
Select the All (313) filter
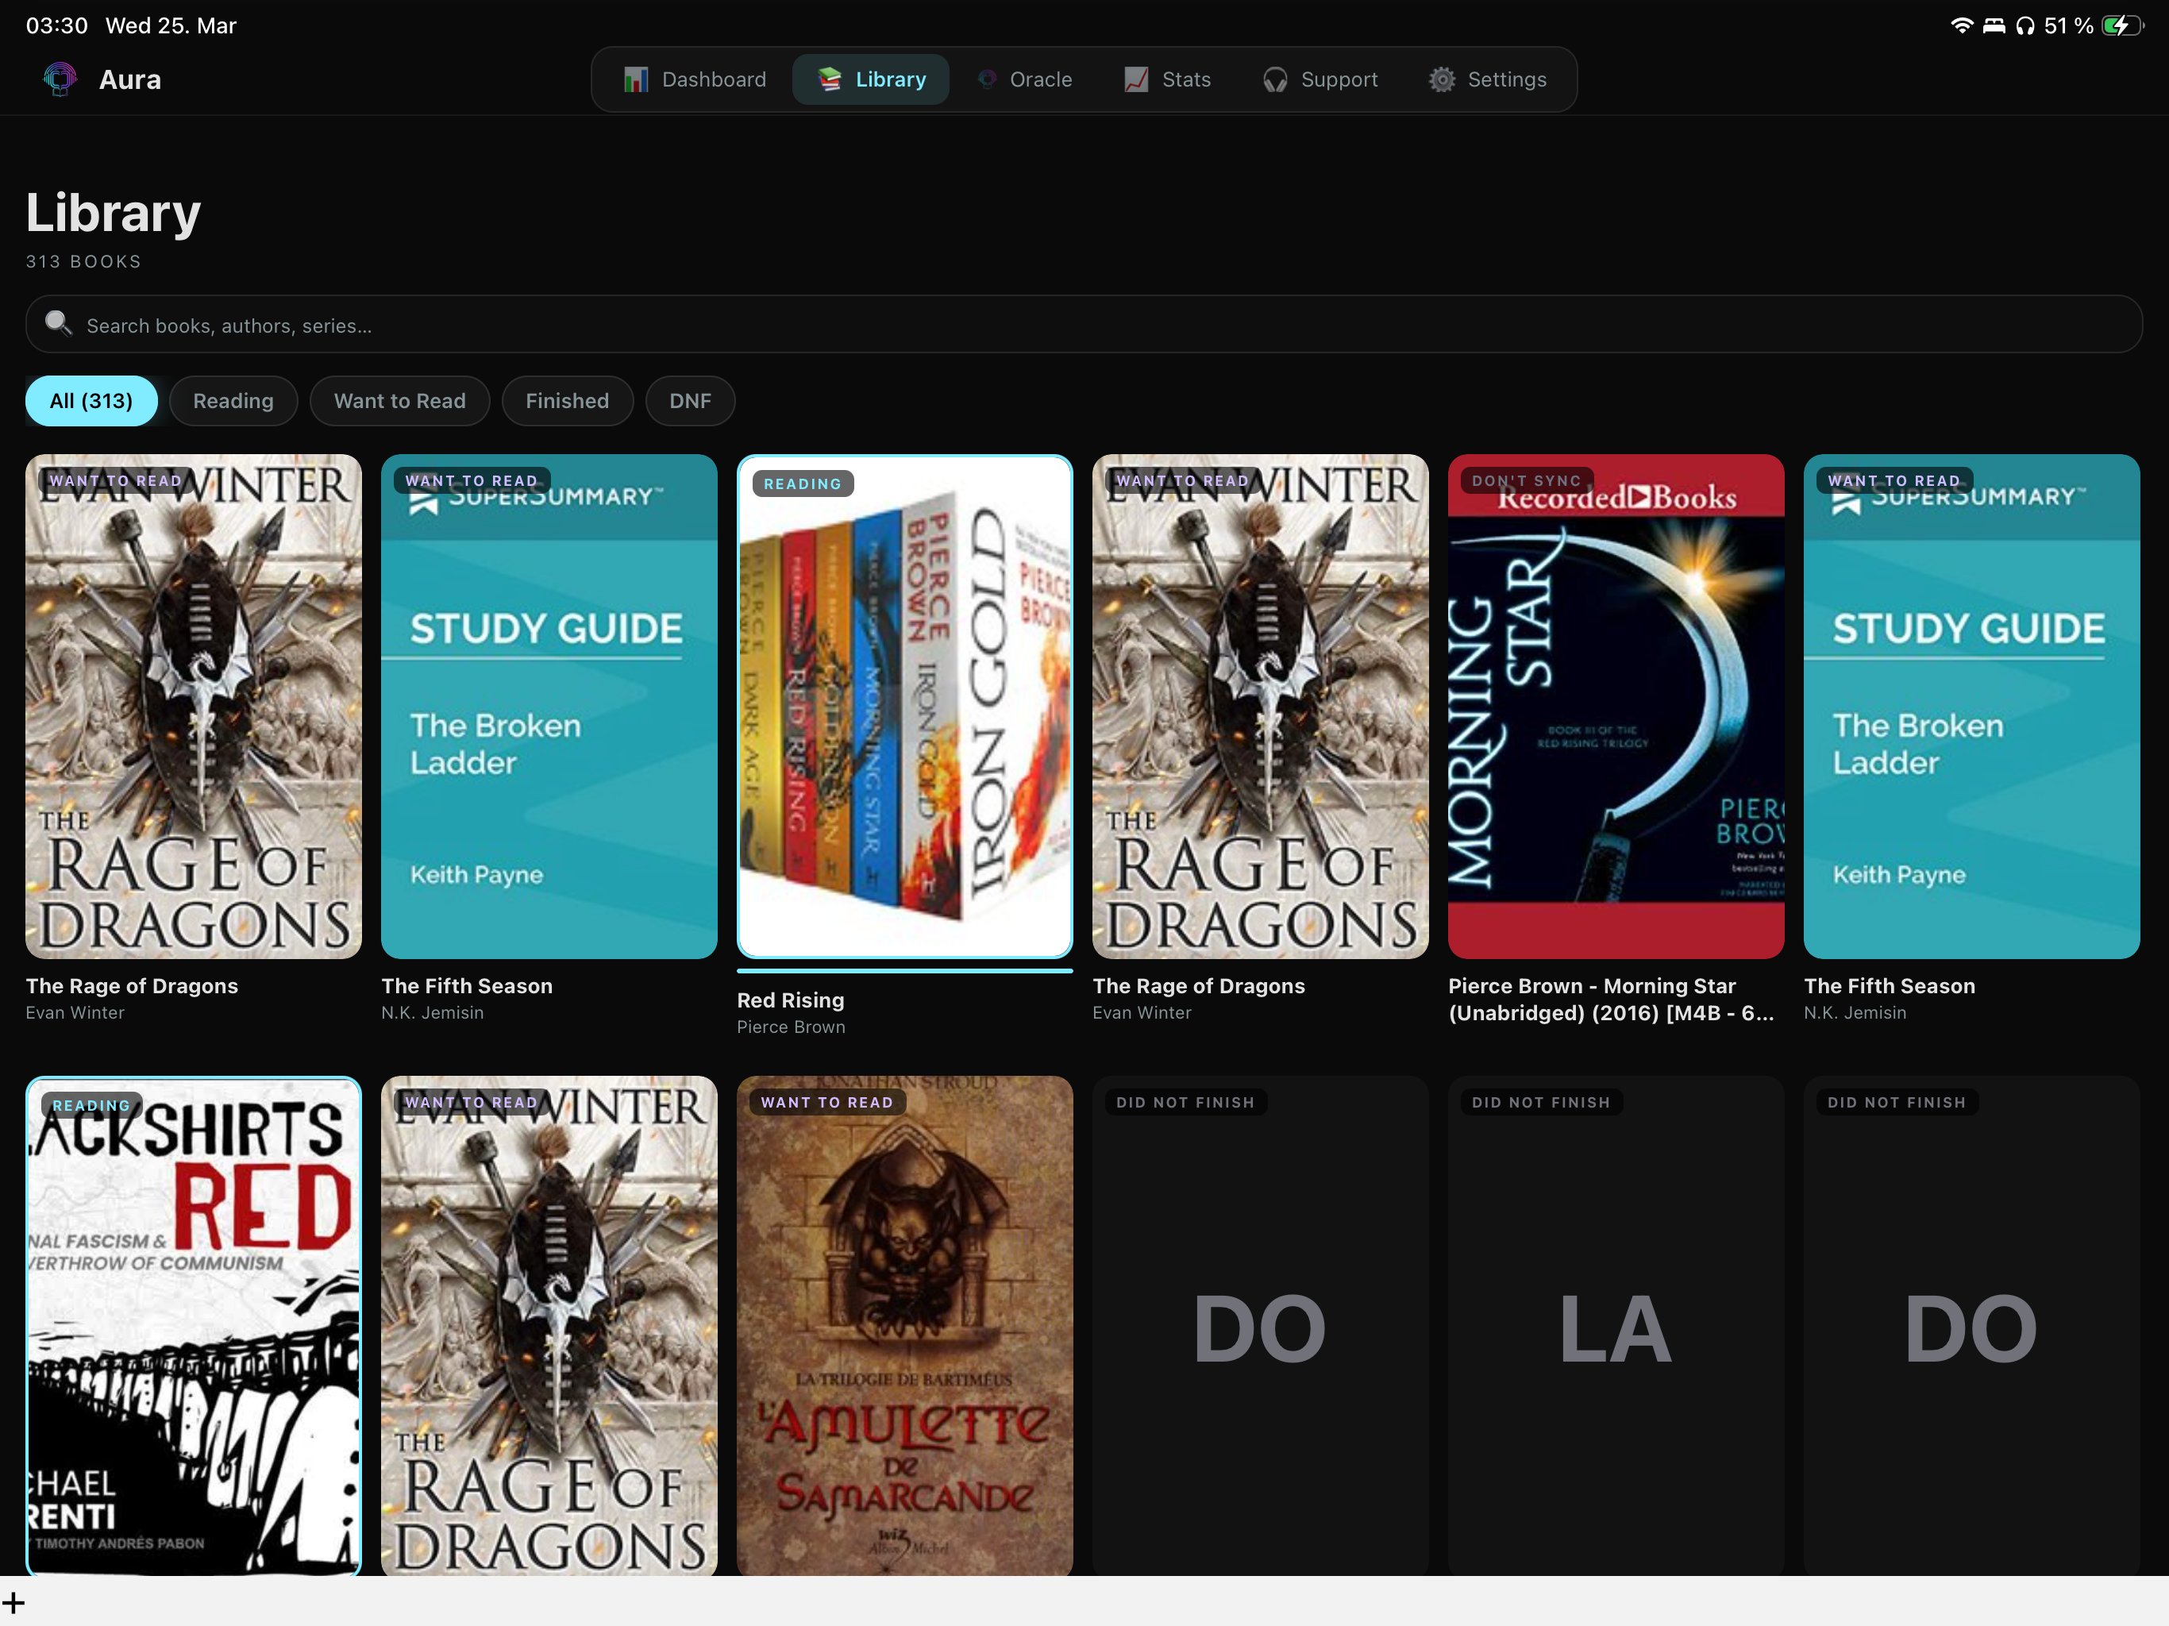(91, 401)
